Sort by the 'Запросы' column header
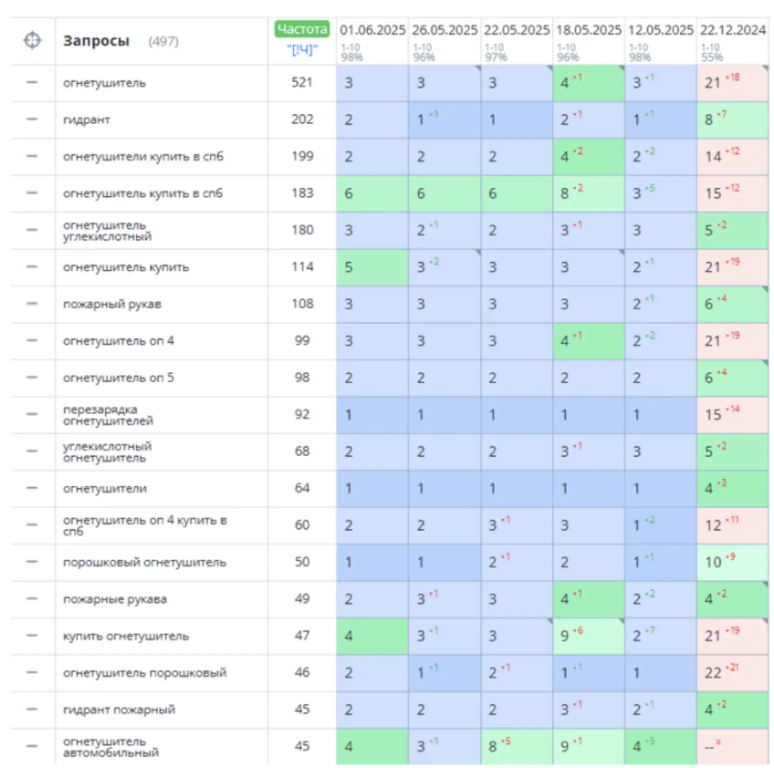774x768 pixels. 96,41
